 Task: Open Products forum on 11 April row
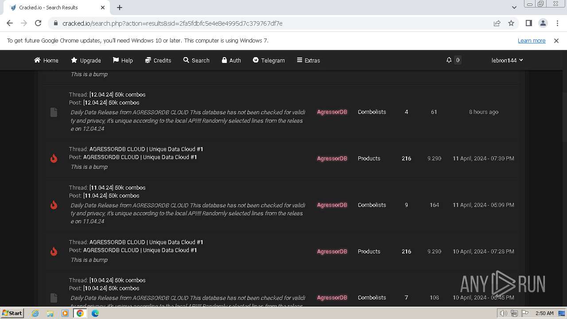[369, 158]
